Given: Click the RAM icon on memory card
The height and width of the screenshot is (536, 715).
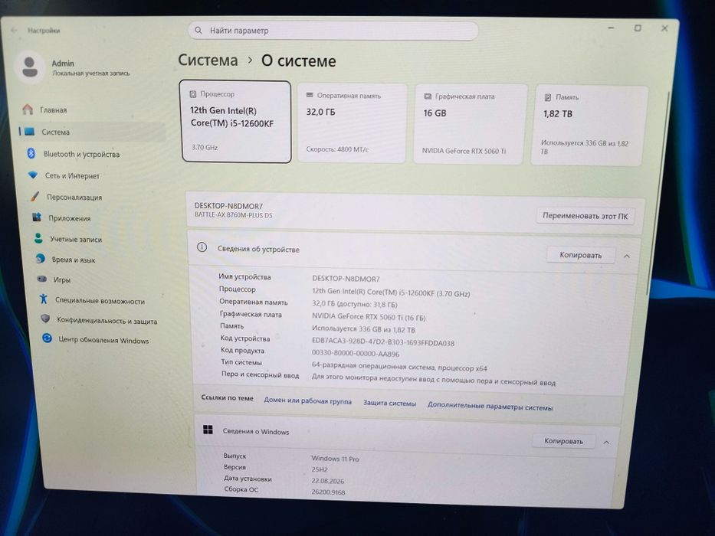Looking at the screenshot, I should click(310, 95).
